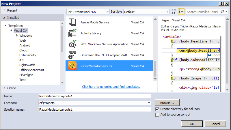Click the Cancel button
This screenshot has height=130, width=231.
215,124
